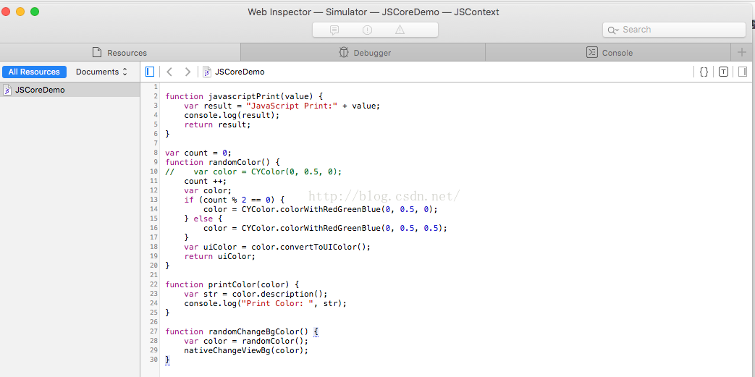
Task: Show warnings triangle icon
Action: (400, 30)
